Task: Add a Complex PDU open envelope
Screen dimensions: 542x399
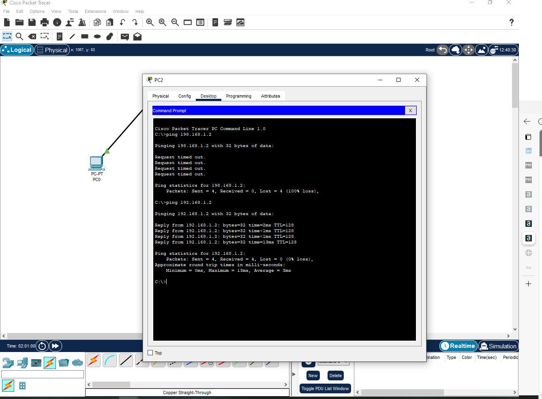Action: tap(137, 36)
